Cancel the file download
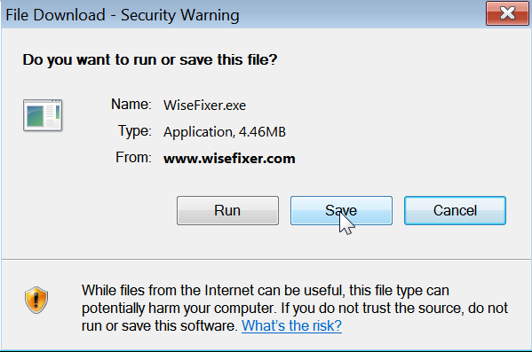 pos(455,210)
